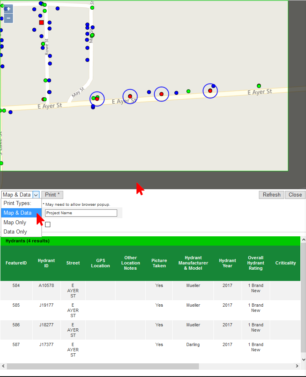Select Map & Data option in list
This screenshot has width=306, height=377.
coord(17,213)
